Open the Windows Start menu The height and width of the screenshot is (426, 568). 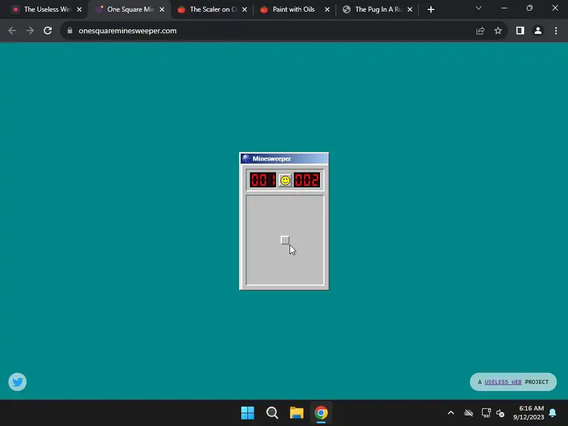pyautogui.click(x=248, y=413)
